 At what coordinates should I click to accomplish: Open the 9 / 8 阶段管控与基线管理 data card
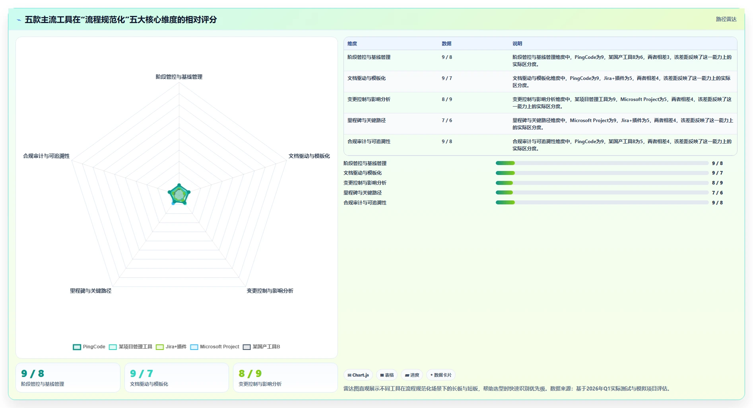68,377
